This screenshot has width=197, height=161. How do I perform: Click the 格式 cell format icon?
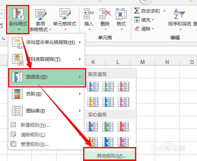(x=121, y=14)
